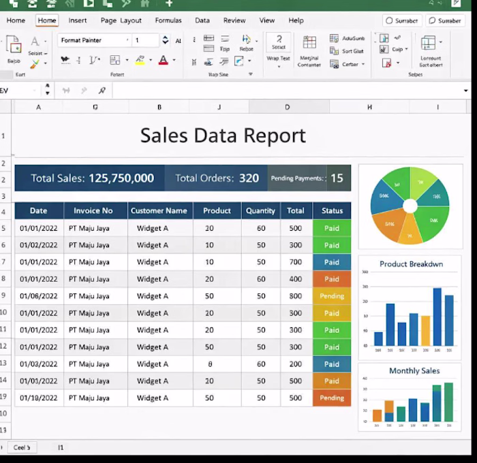Open the Page Layout ribbon tab
The width and height of the screenshot is (477, 463).
click(x=121, y=20)
